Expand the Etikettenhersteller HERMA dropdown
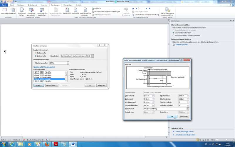Screen dimensions: 235x147 (x=68, y=63)
